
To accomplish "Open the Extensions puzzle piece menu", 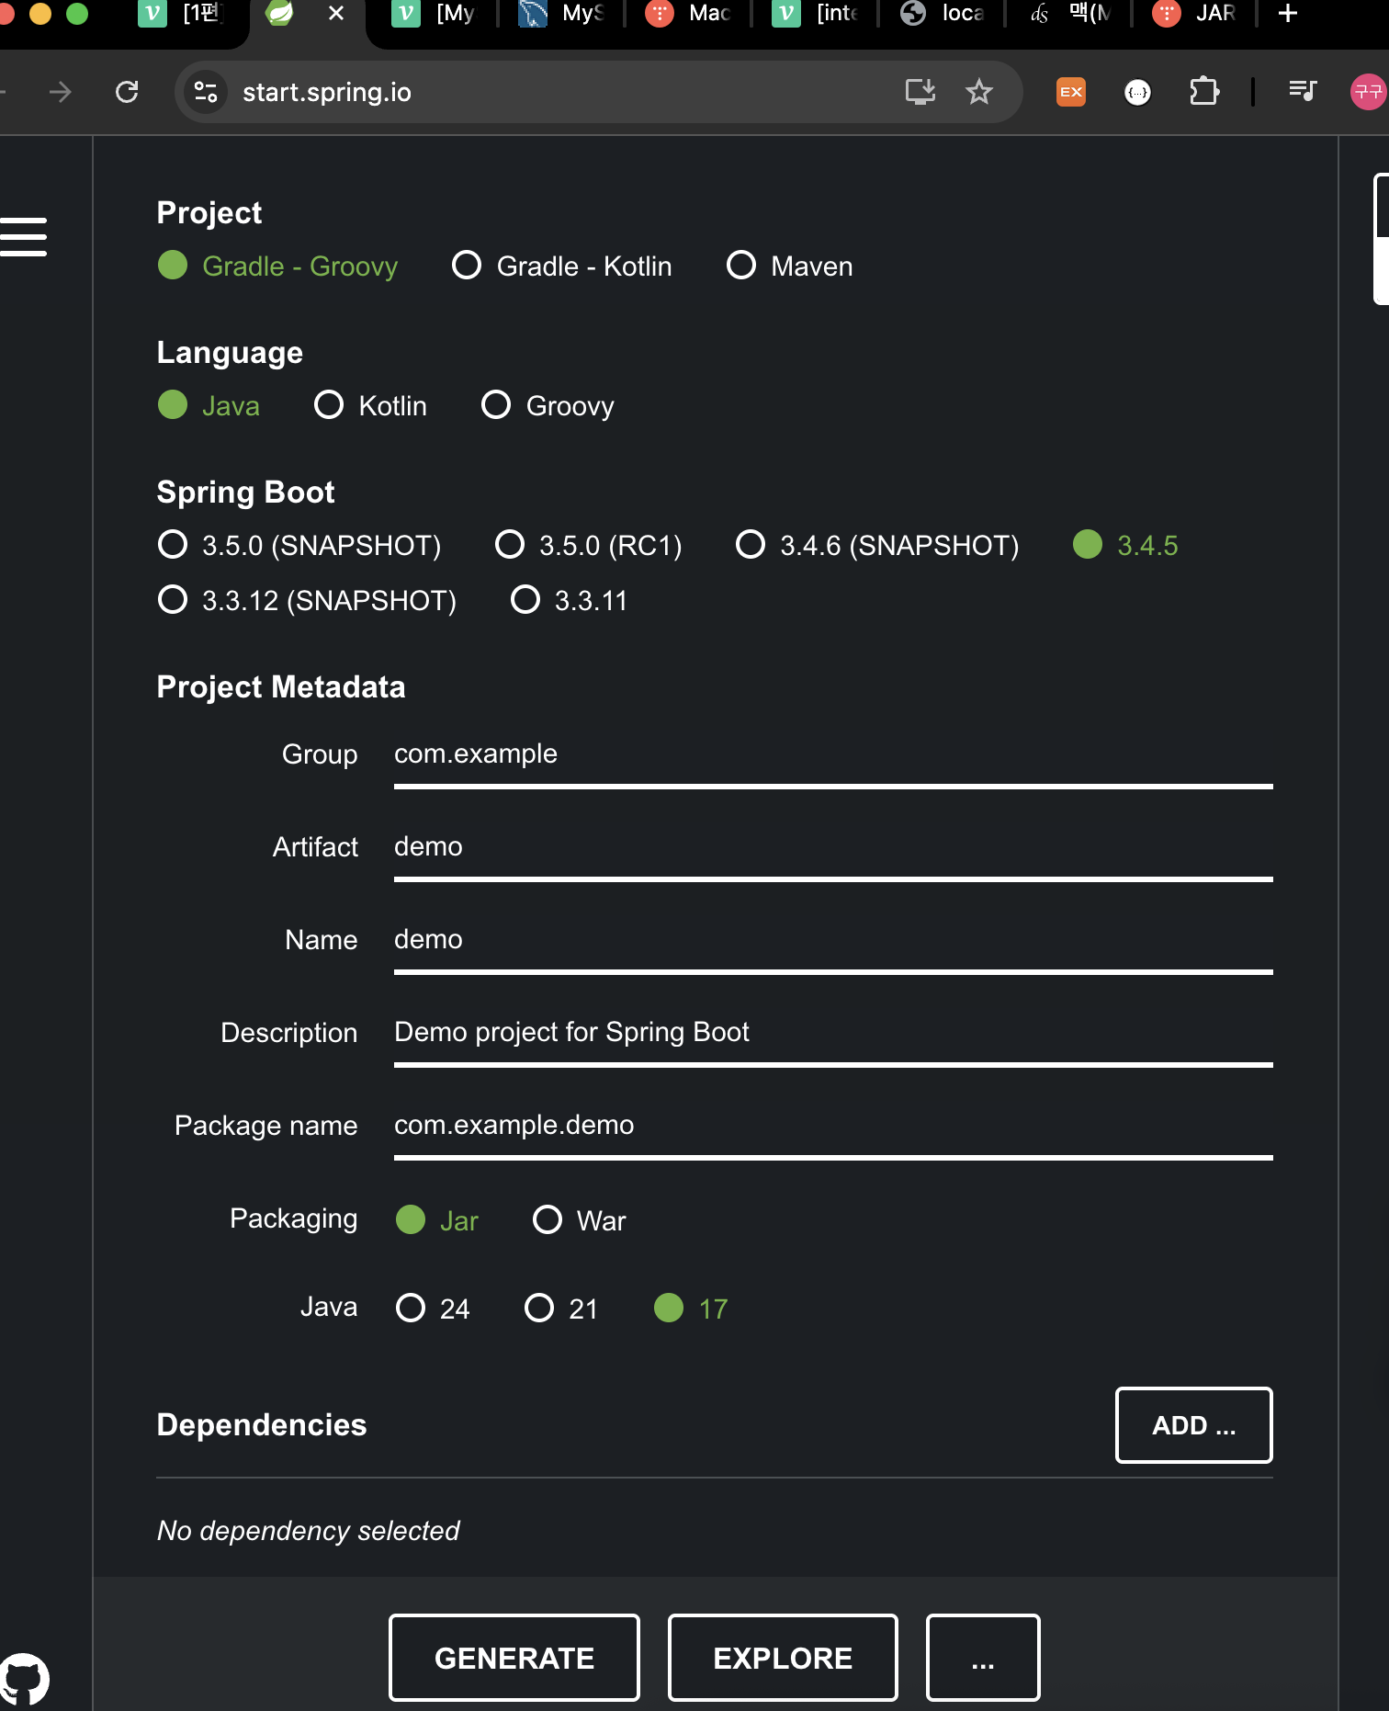I will tap(1203, 92).
